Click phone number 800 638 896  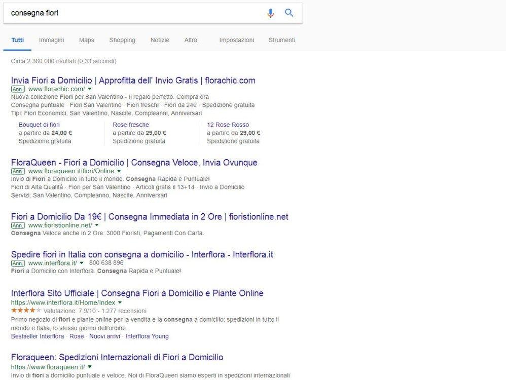tap(106, 263)
